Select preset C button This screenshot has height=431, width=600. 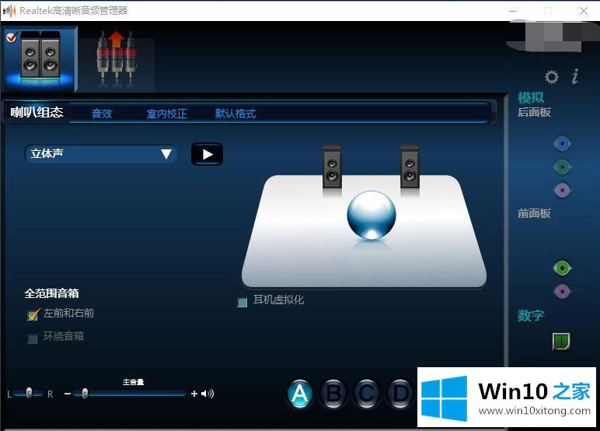(x=367, y=394)
